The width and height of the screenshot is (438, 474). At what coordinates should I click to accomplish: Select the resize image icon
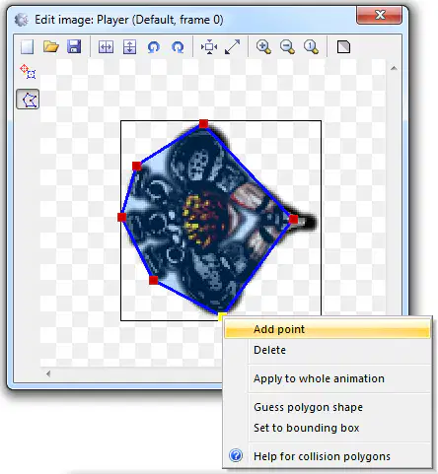233,47
